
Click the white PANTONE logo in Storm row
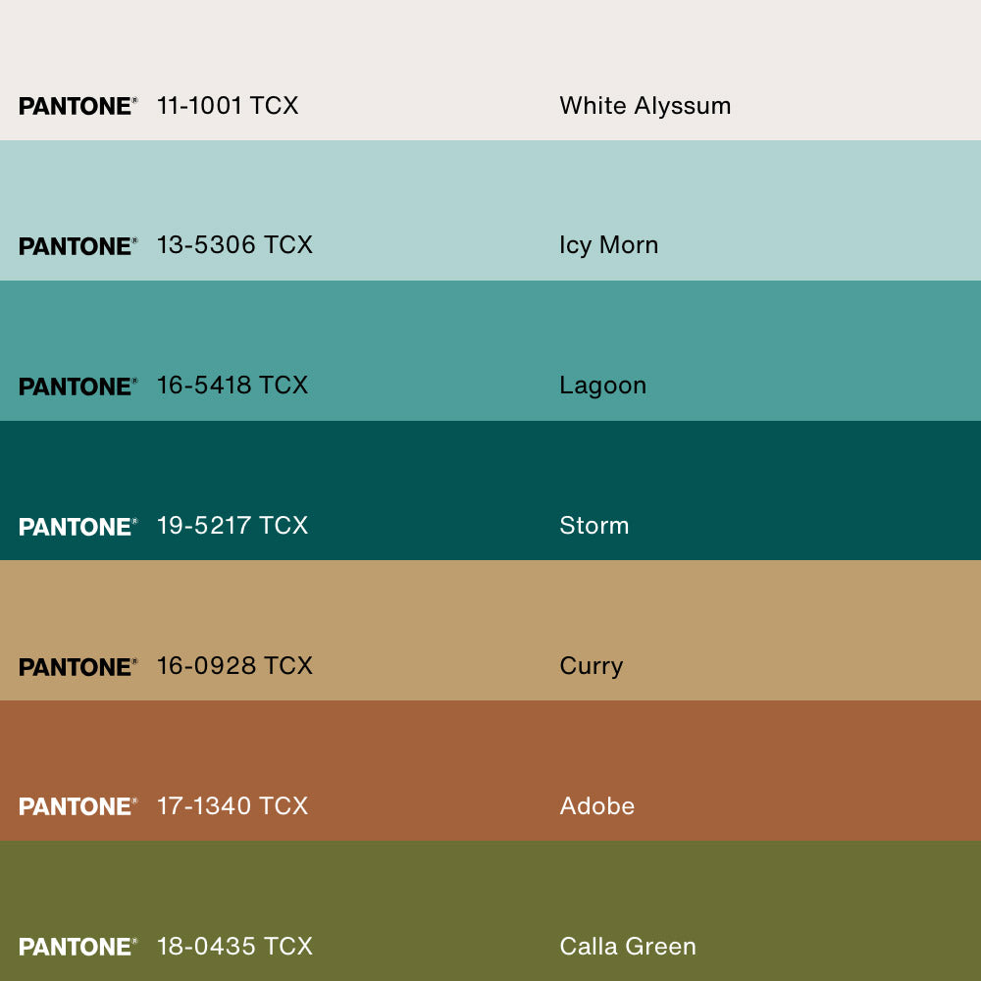point(77,527)
